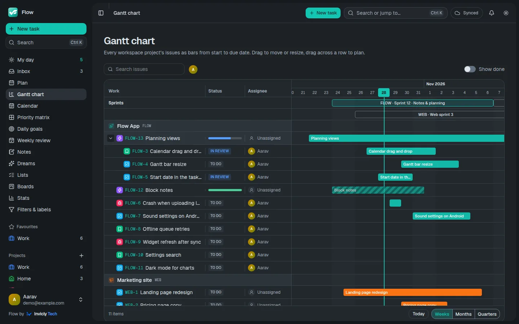
Task: Switch theme with the sun icon
Action: coord(506,13)
